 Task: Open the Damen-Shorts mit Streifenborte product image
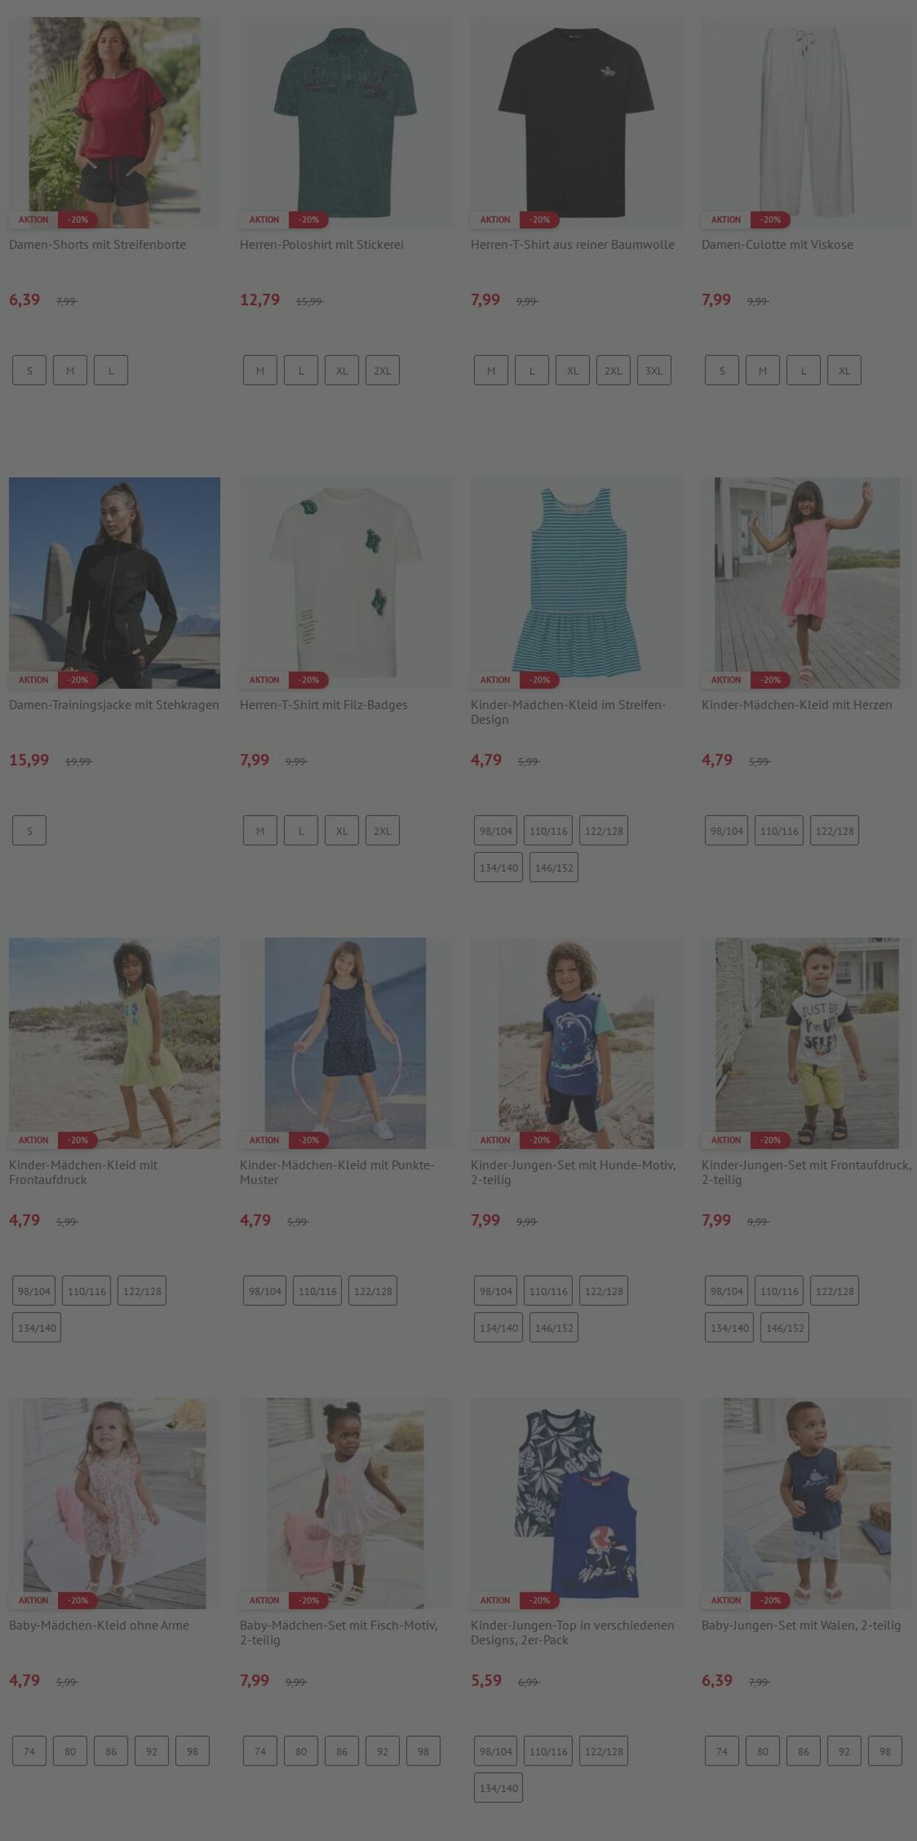click(x=114, y=123)
